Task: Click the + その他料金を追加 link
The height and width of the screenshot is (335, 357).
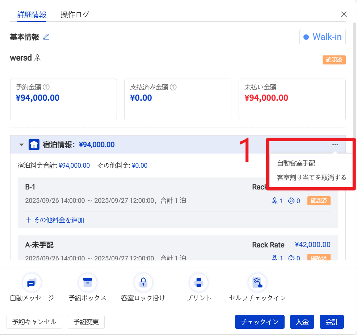Action: [55, 220]
